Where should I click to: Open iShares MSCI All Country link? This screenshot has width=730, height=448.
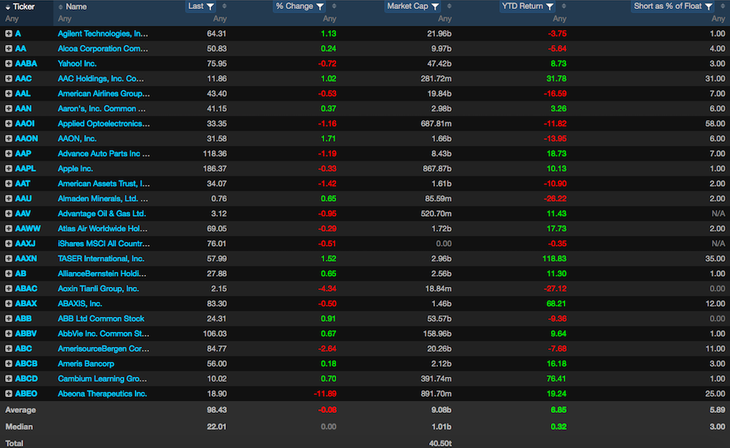104,243
